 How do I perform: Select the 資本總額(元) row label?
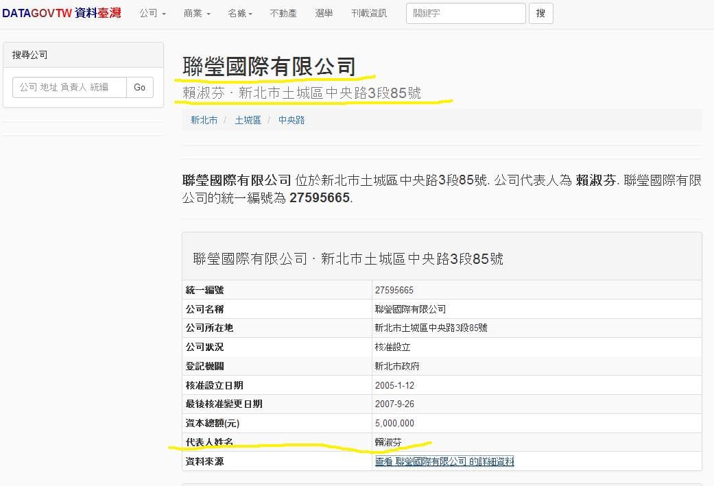[x=213, y=423]
